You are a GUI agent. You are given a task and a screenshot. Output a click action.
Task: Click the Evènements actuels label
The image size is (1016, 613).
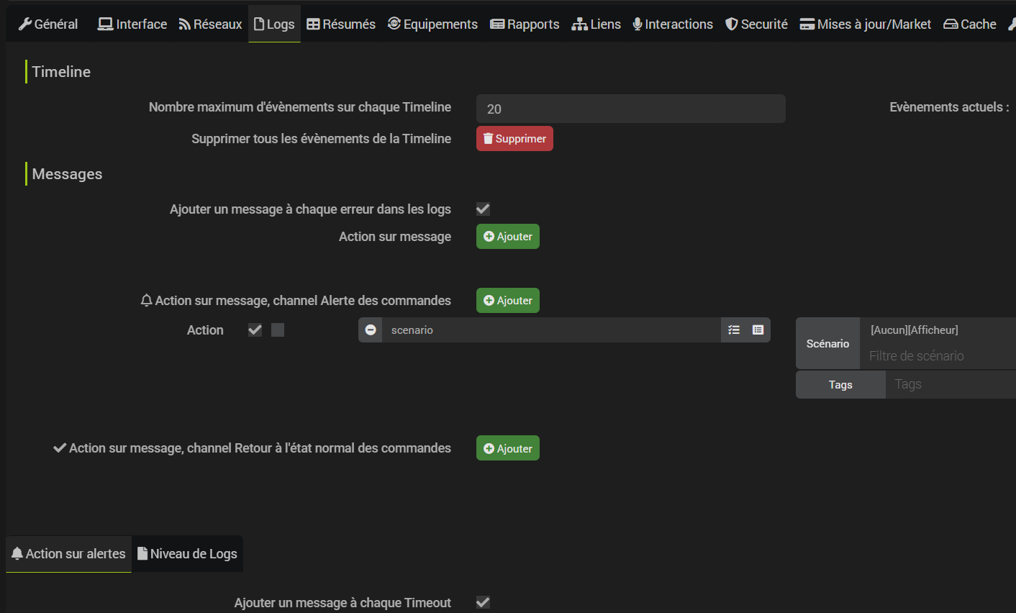[949, 106]
